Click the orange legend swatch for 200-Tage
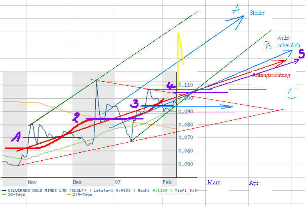Screen dimensions: 305x206 (x=69, y=194)
